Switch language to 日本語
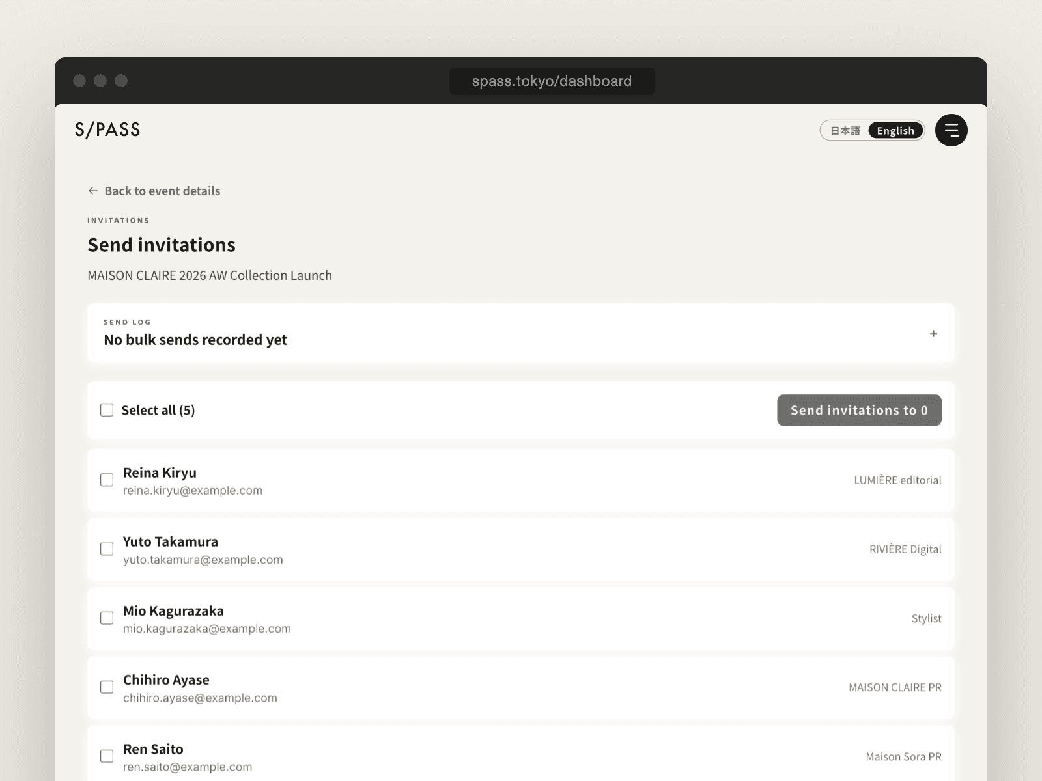Image resolution: width=1042 pixels, height=781 pixels. click(x=845, y=131)
